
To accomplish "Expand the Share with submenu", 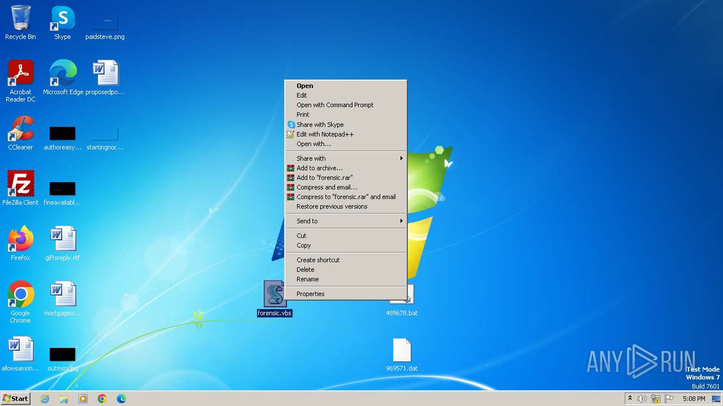I will (x=345, y=158).
